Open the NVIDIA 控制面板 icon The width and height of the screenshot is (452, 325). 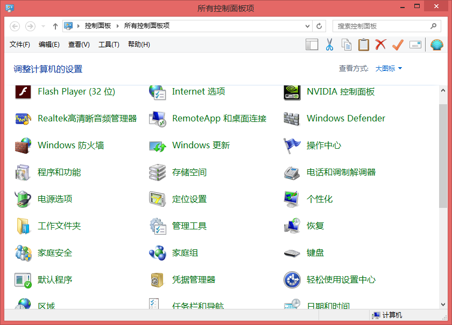coord(292,92)
